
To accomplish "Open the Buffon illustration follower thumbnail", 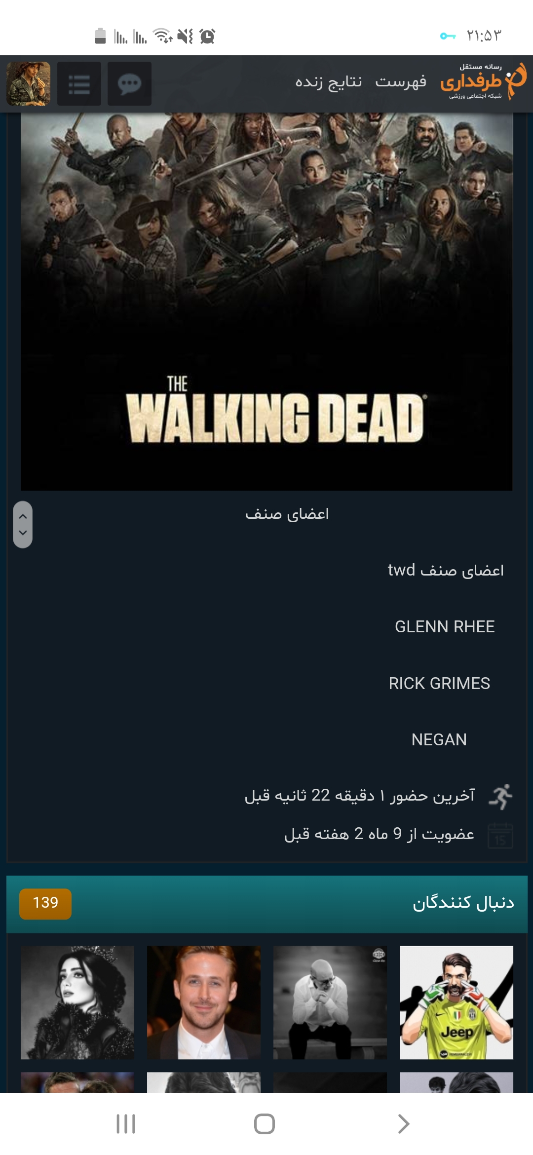I will [457, 1002].
